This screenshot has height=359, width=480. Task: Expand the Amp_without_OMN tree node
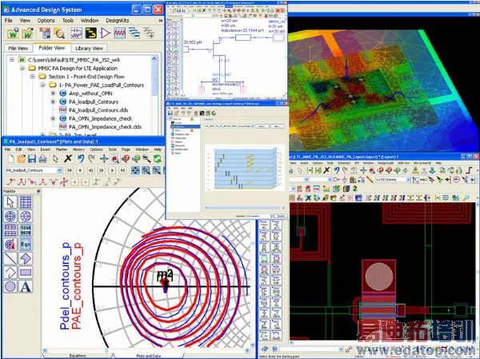(x=53, y=94)
